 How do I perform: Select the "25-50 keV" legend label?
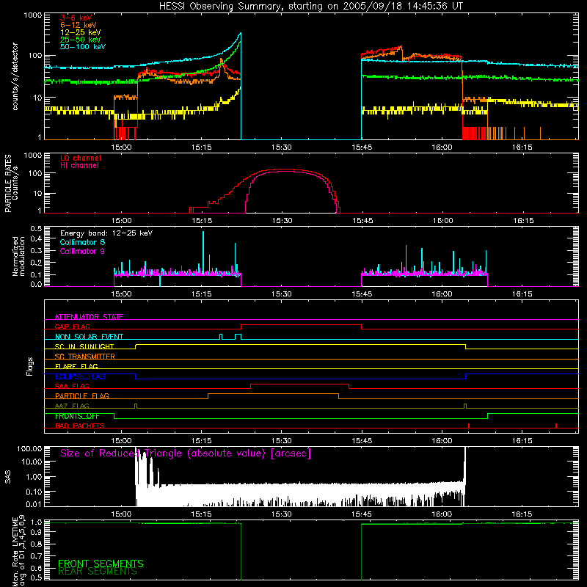pyautogui.click(x=81, y=40)
